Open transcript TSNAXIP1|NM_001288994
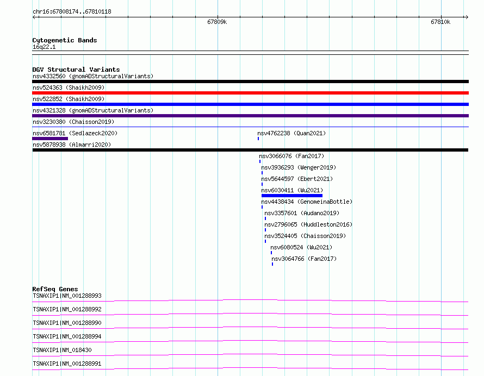Screen dimensions: 484x376 click(x=67, y=336)
